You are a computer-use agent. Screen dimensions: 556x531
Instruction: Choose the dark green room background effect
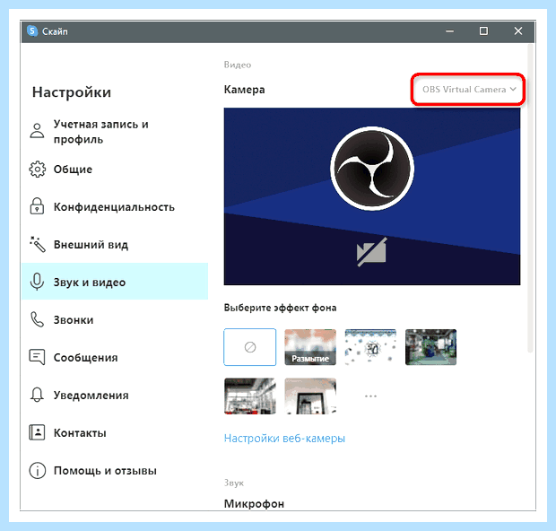tap(430, 347)
